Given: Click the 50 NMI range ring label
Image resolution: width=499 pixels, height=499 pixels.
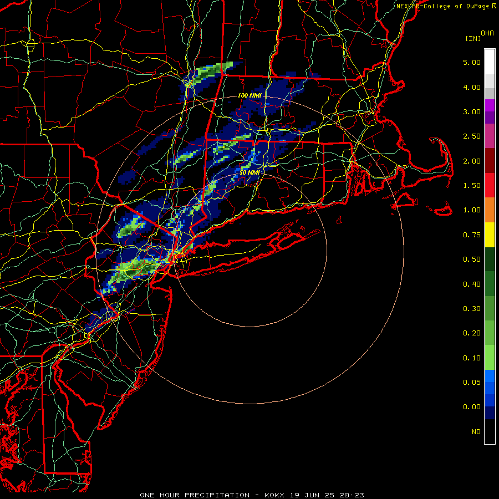Looking at the screenshot, I should (249, 172).
